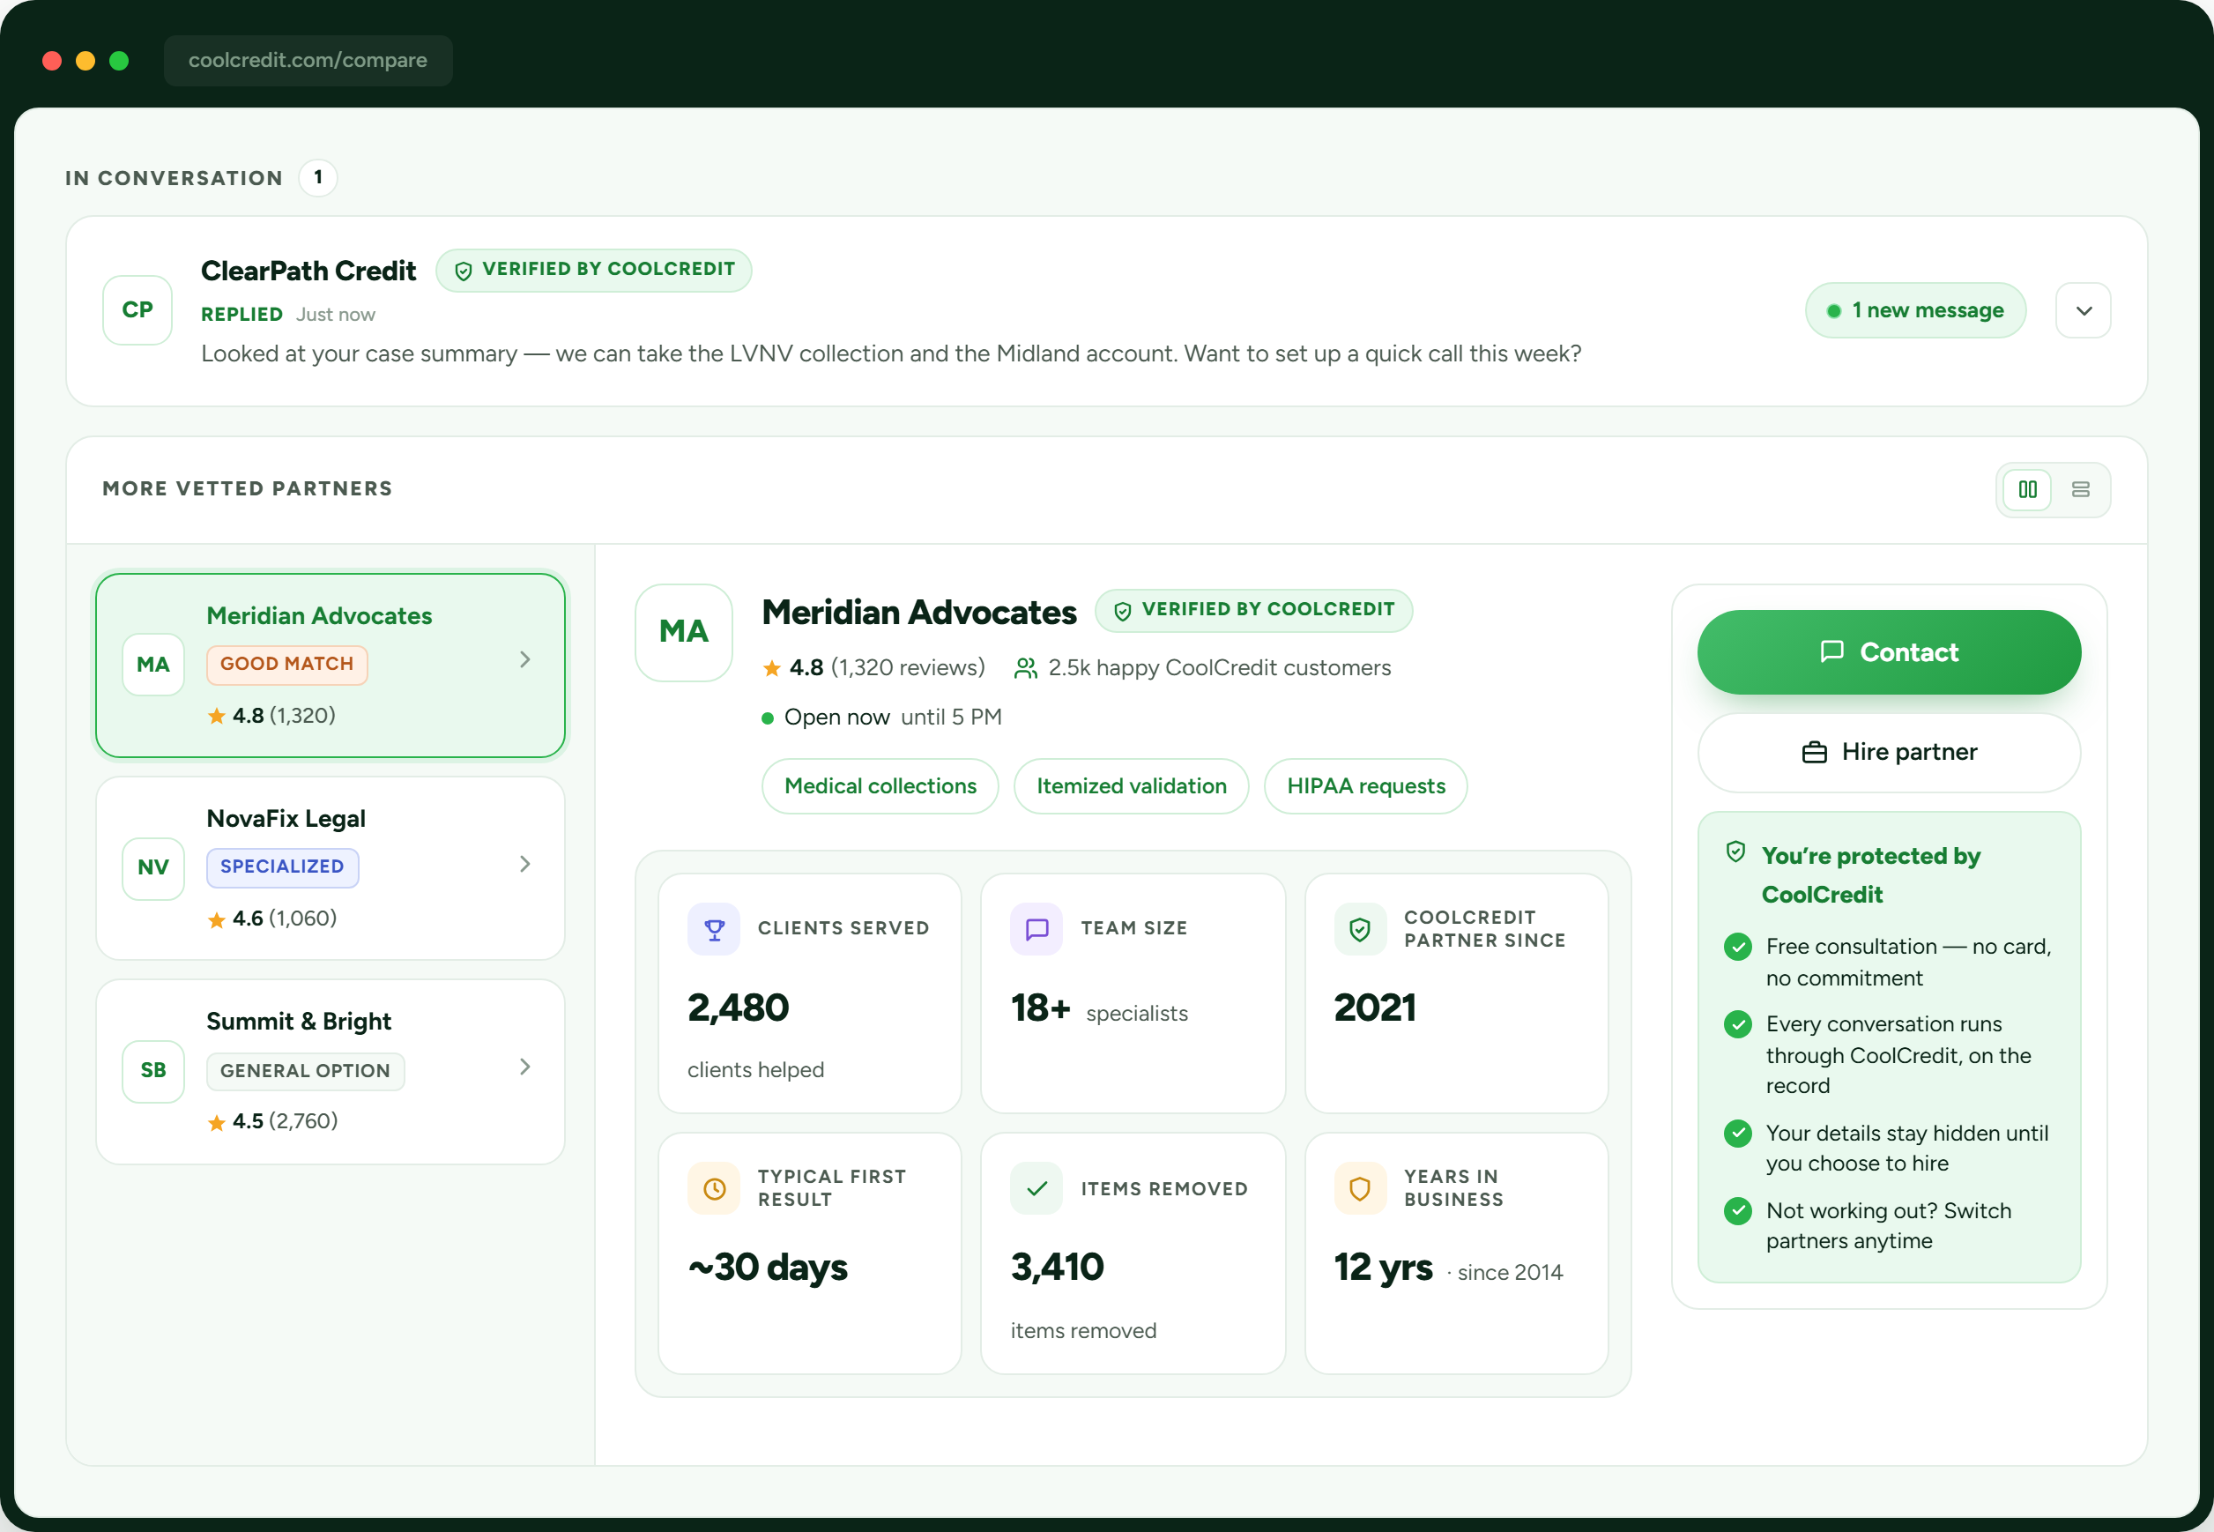The image size is (2214, 1532).
Task: Expand the ClearPath Credit conversation chevron
Action: tap(2083, 310)
